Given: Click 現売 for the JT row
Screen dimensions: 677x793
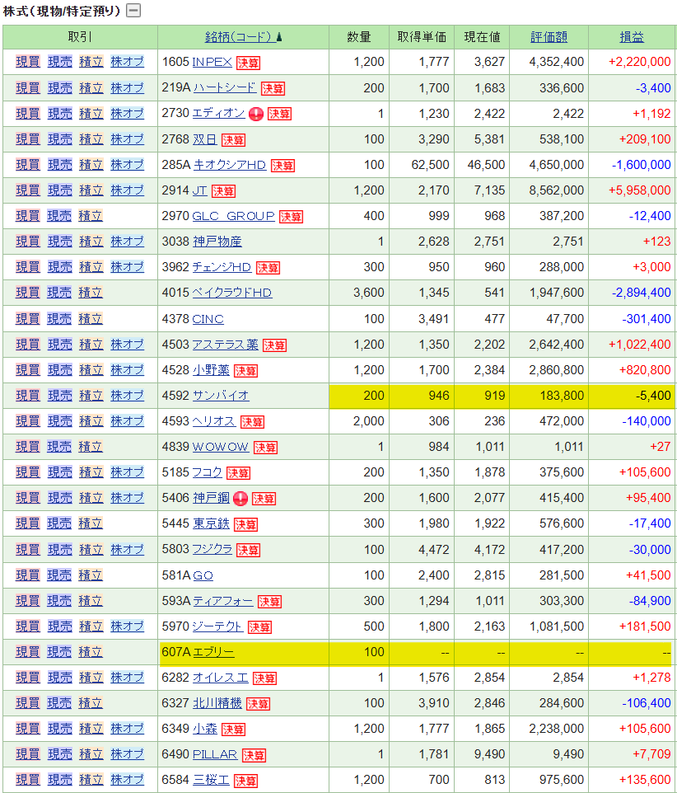Looking at the screenshot, I should [60, 190].
